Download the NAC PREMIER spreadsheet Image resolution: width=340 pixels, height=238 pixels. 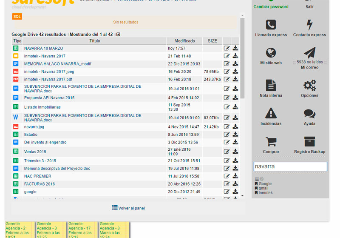[x=235, y=176]
